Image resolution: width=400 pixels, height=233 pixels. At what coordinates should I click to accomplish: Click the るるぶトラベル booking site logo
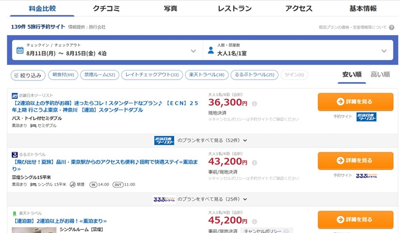point(367,175)
